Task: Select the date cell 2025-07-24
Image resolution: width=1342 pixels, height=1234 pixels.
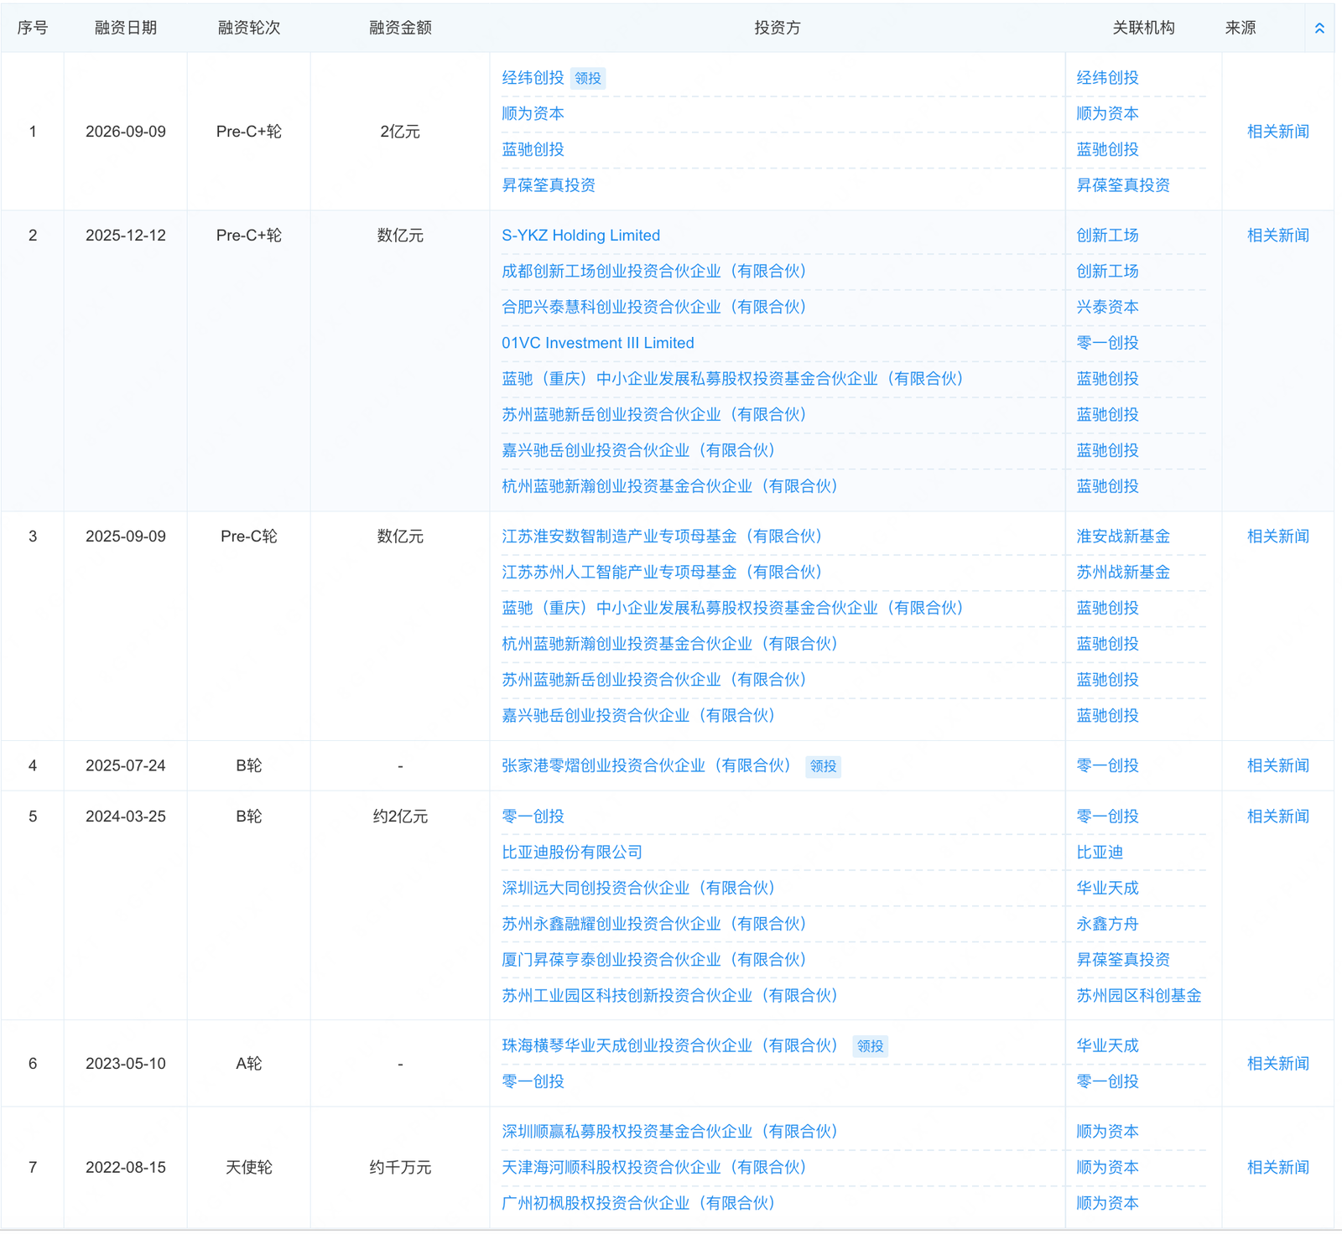Action: tap(126, 765)
